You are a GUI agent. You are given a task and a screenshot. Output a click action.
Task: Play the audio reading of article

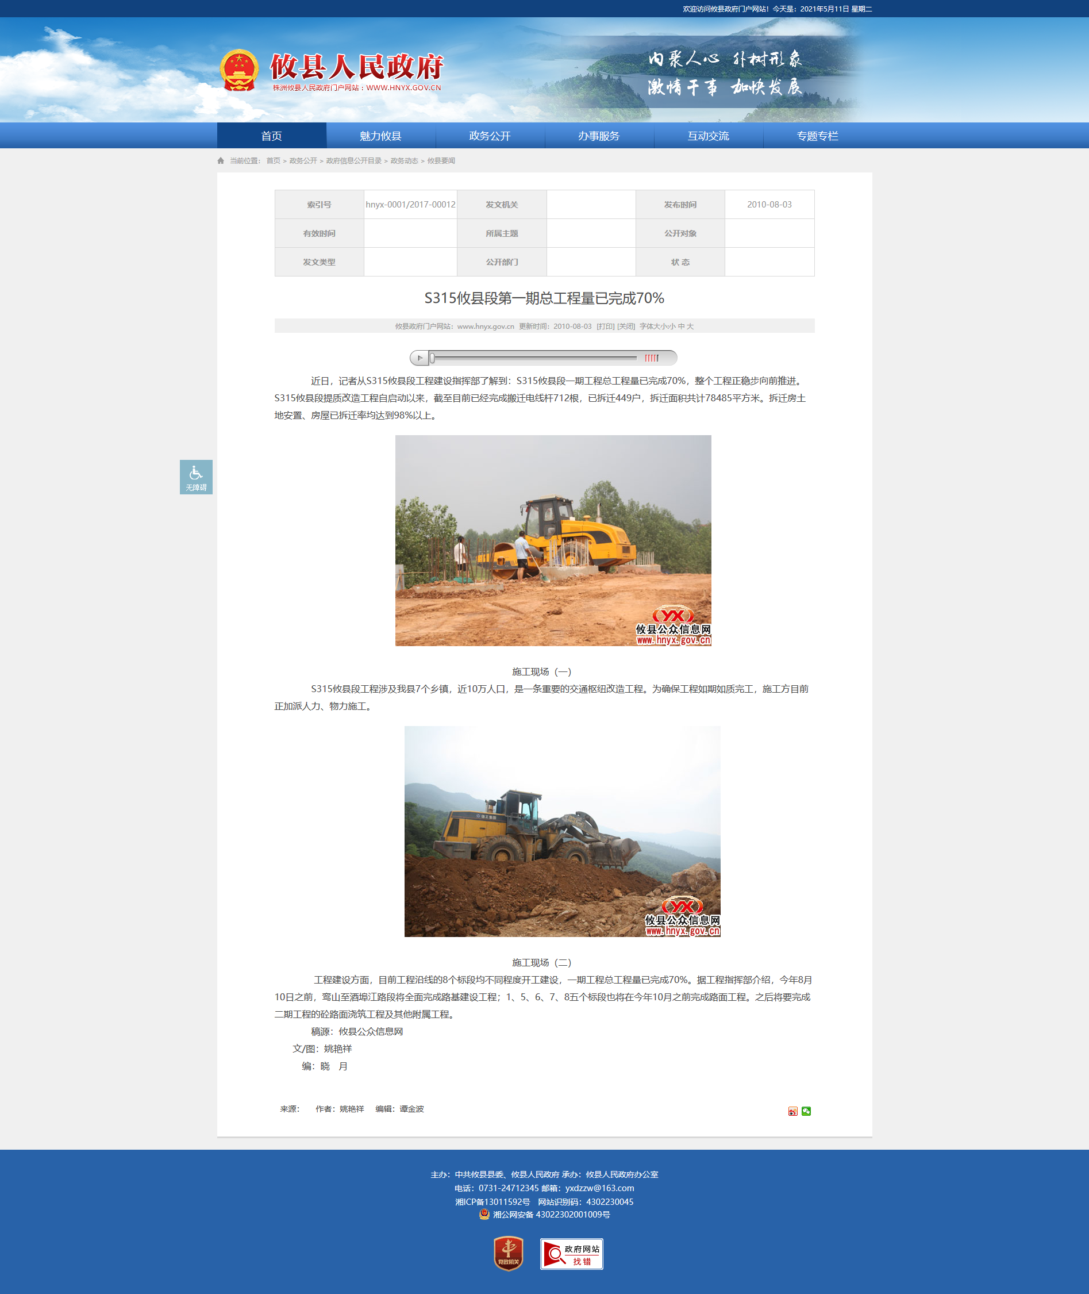[x=420, y=358]
